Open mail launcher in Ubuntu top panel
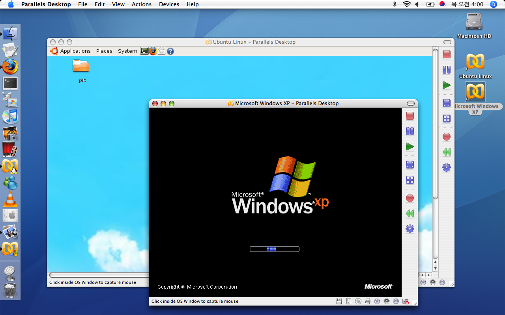This screenshot has width=505, height=315. [x=161, y=51]
